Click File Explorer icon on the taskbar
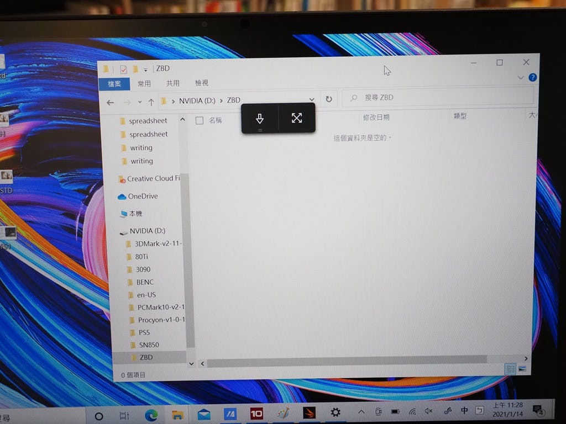The width and height of the screenshot is (566, 424). tap(177, 415)
